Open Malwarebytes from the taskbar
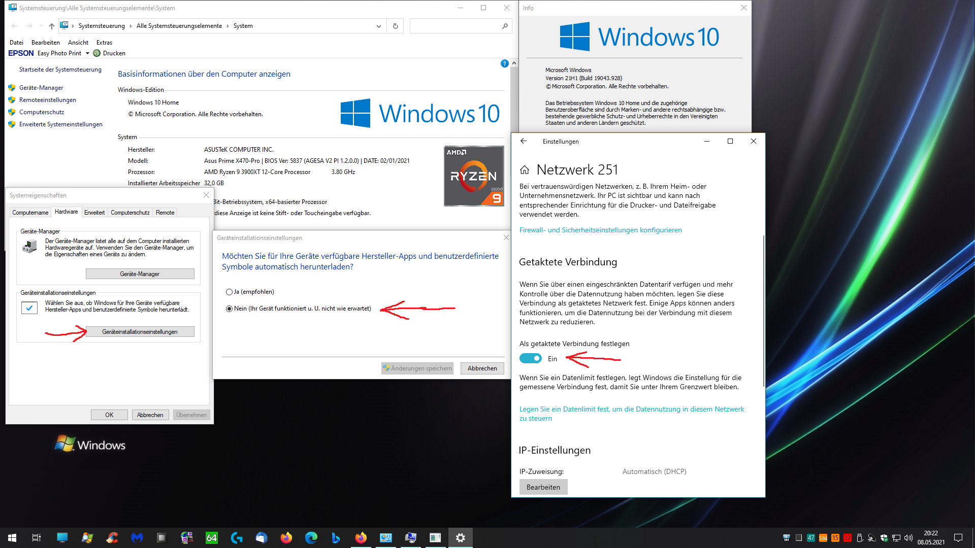 coord(137,538)
